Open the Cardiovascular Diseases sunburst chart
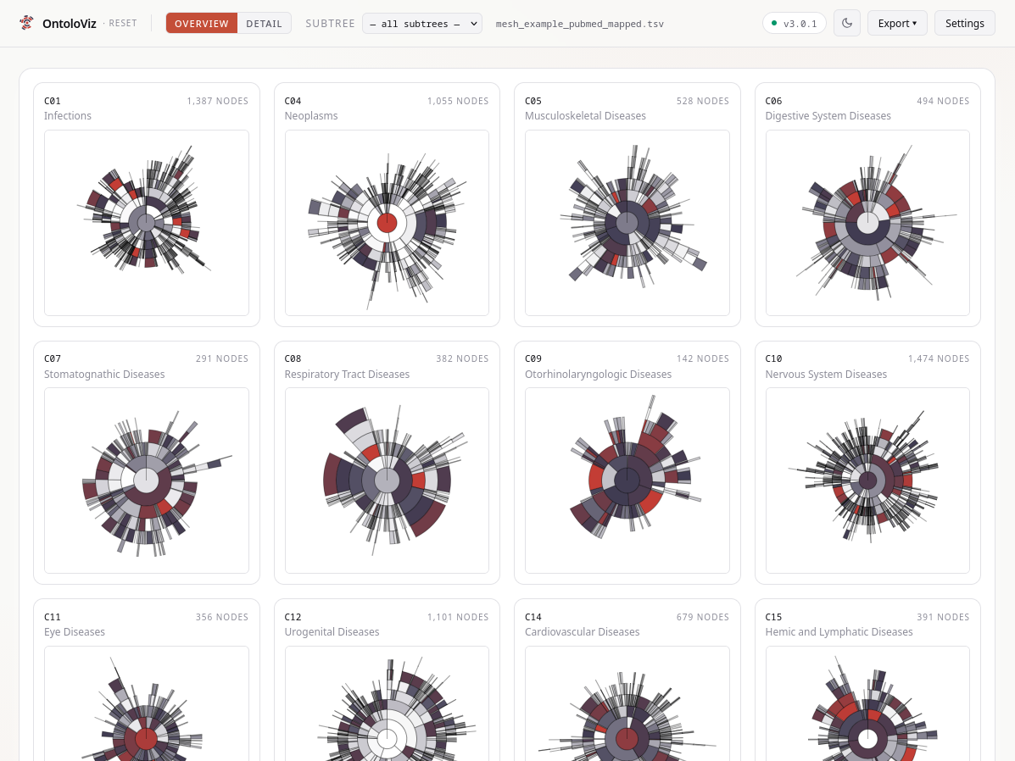This screenshot has height=761, width=1015. click(x=627, y=703)
